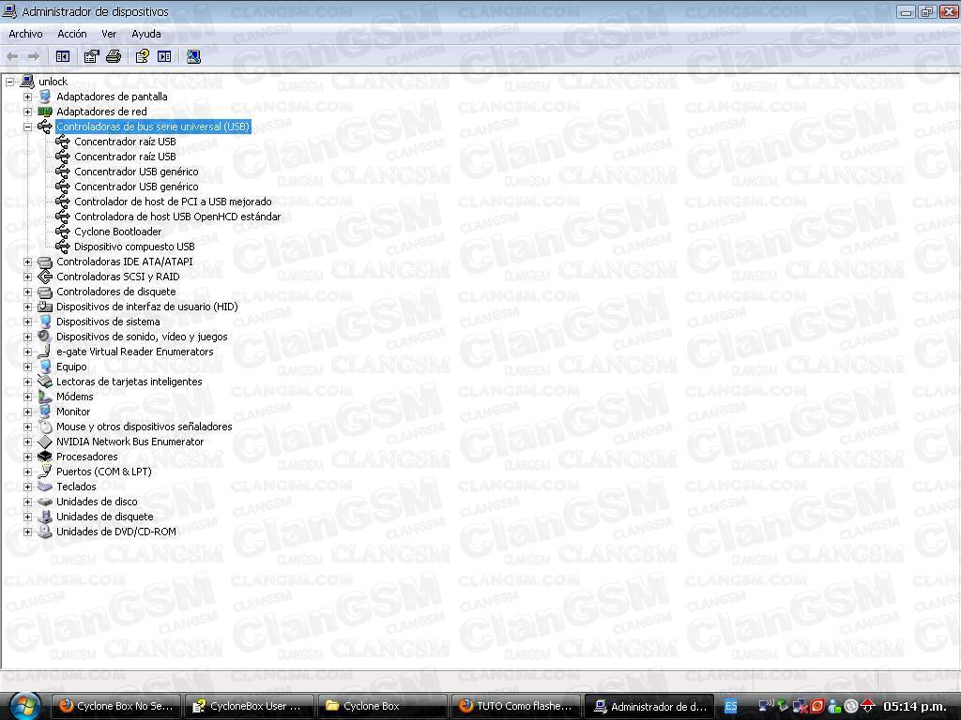
Task: Click the Forward arrow toolbar icon
Action: coord(34,57)
